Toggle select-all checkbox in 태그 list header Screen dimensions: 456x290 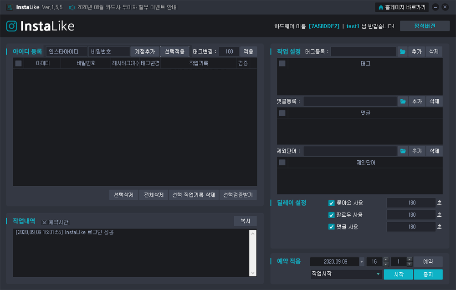pos(282,63)
